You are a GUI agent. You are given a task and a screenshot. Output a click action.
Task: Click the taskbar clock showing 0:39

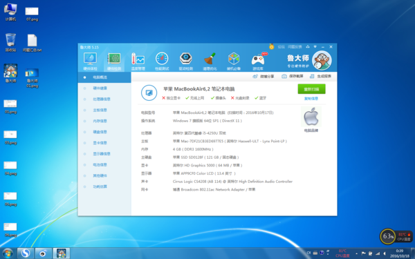coord(400,253)
